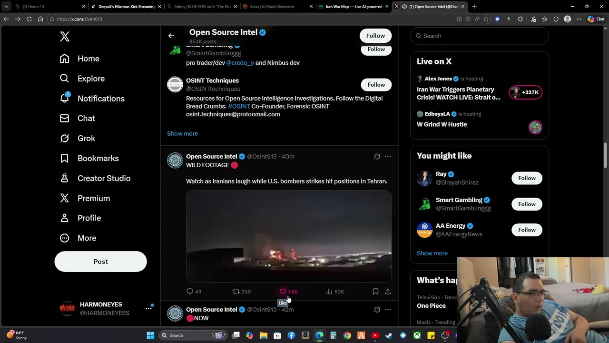609x343 pixels.
Task: Reload the page
Action: pyautogui.click(x=29, y=19)
